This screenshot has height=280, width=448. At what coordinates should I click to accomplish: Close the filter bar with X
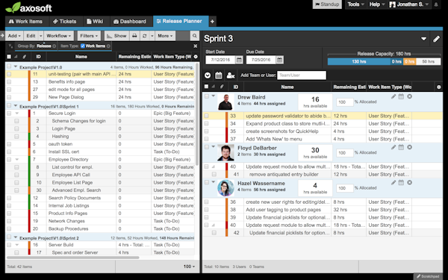pos(196,46)
